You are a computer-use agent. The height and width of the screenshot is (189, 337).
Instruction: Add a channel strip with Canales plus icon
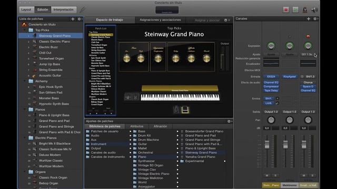pyautogui.click(x=309, y=19)
